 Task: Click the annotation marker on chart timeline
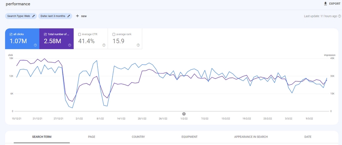[184, 114]
